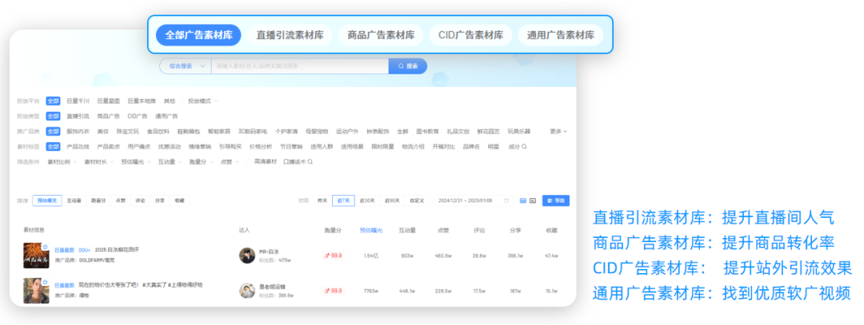This screenshot has height=325, width=864.
Task: Click magnifier icon beside 成分 tag
Action: point(524,147)
